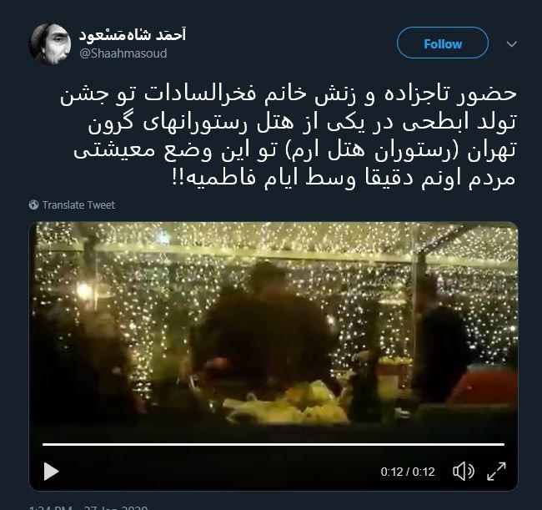
Task: Follow the @Shaahmasoud account
Action: [x=443, y=43]
